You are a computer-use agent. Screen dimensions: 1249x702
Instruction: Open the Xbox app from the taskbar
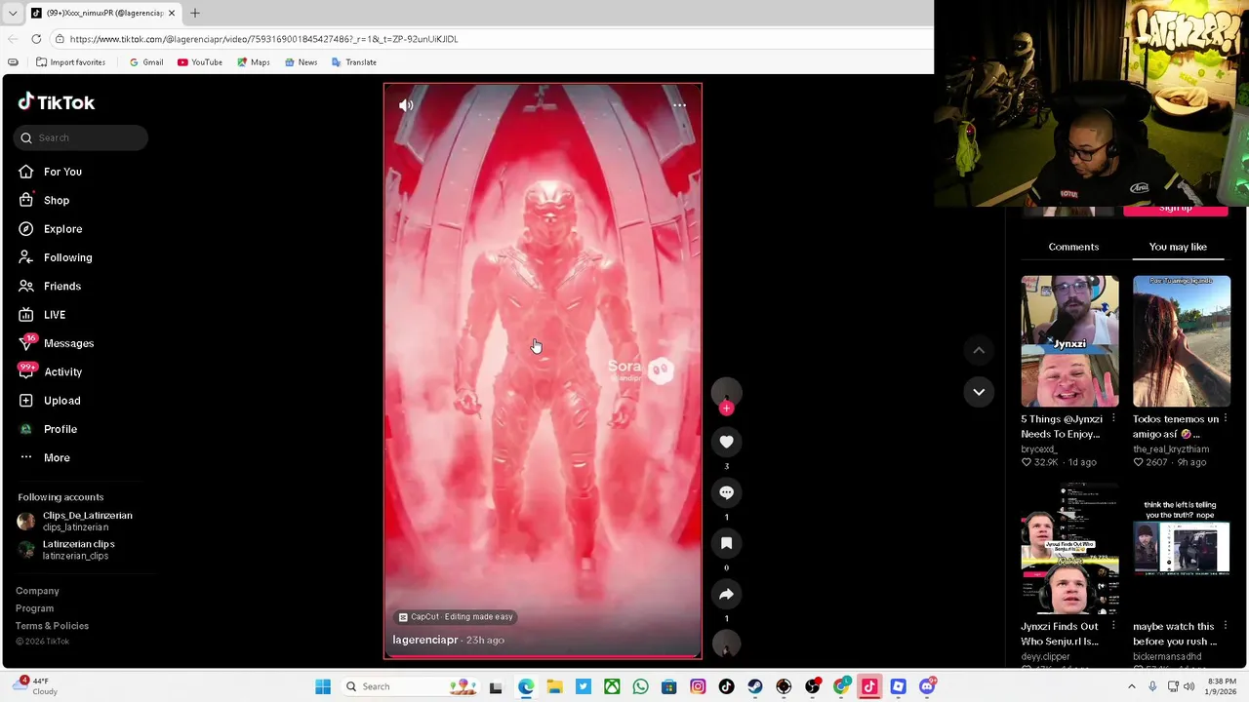pos(612,686)
